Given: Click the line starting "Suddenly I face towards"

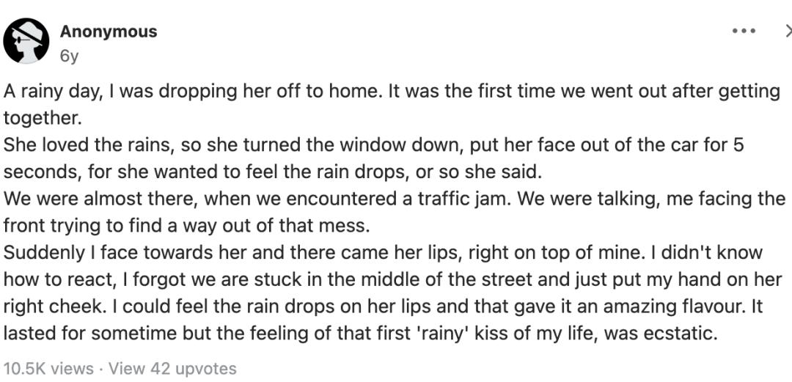Looking at the screenshot, I should tap(383, 253).
